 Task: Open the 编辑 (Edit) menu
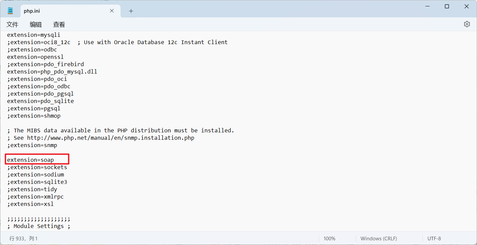(36, 24)
